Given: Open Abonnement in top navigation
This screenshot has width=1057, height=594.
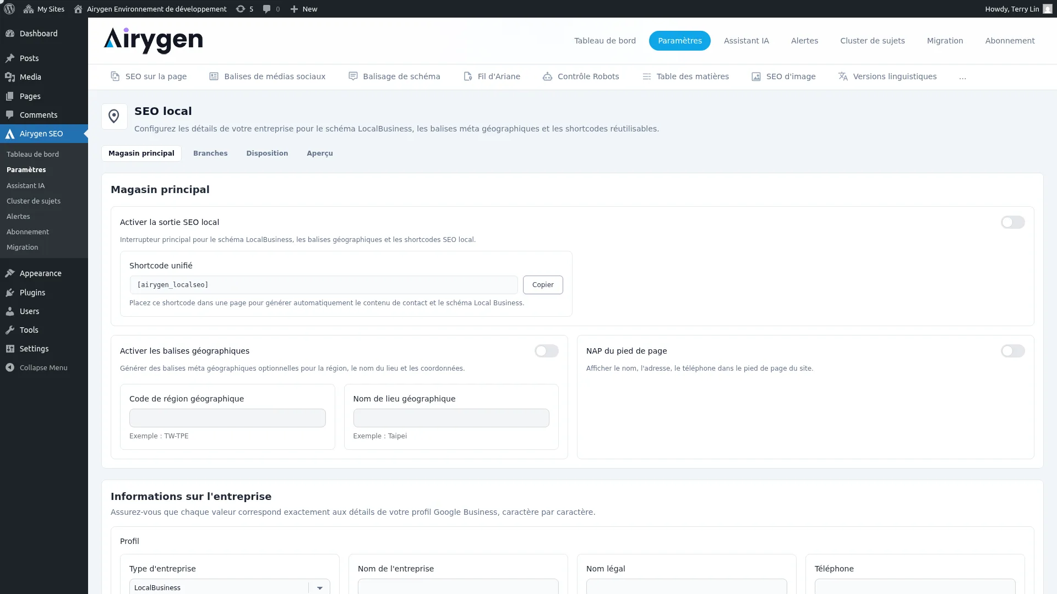Looking at the screenshot, I should (1010, 41).
